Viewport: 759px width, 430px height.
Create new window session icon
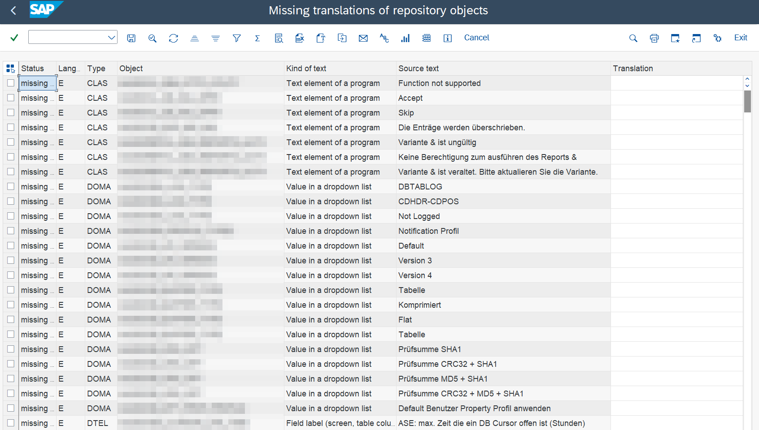[676, 38]
